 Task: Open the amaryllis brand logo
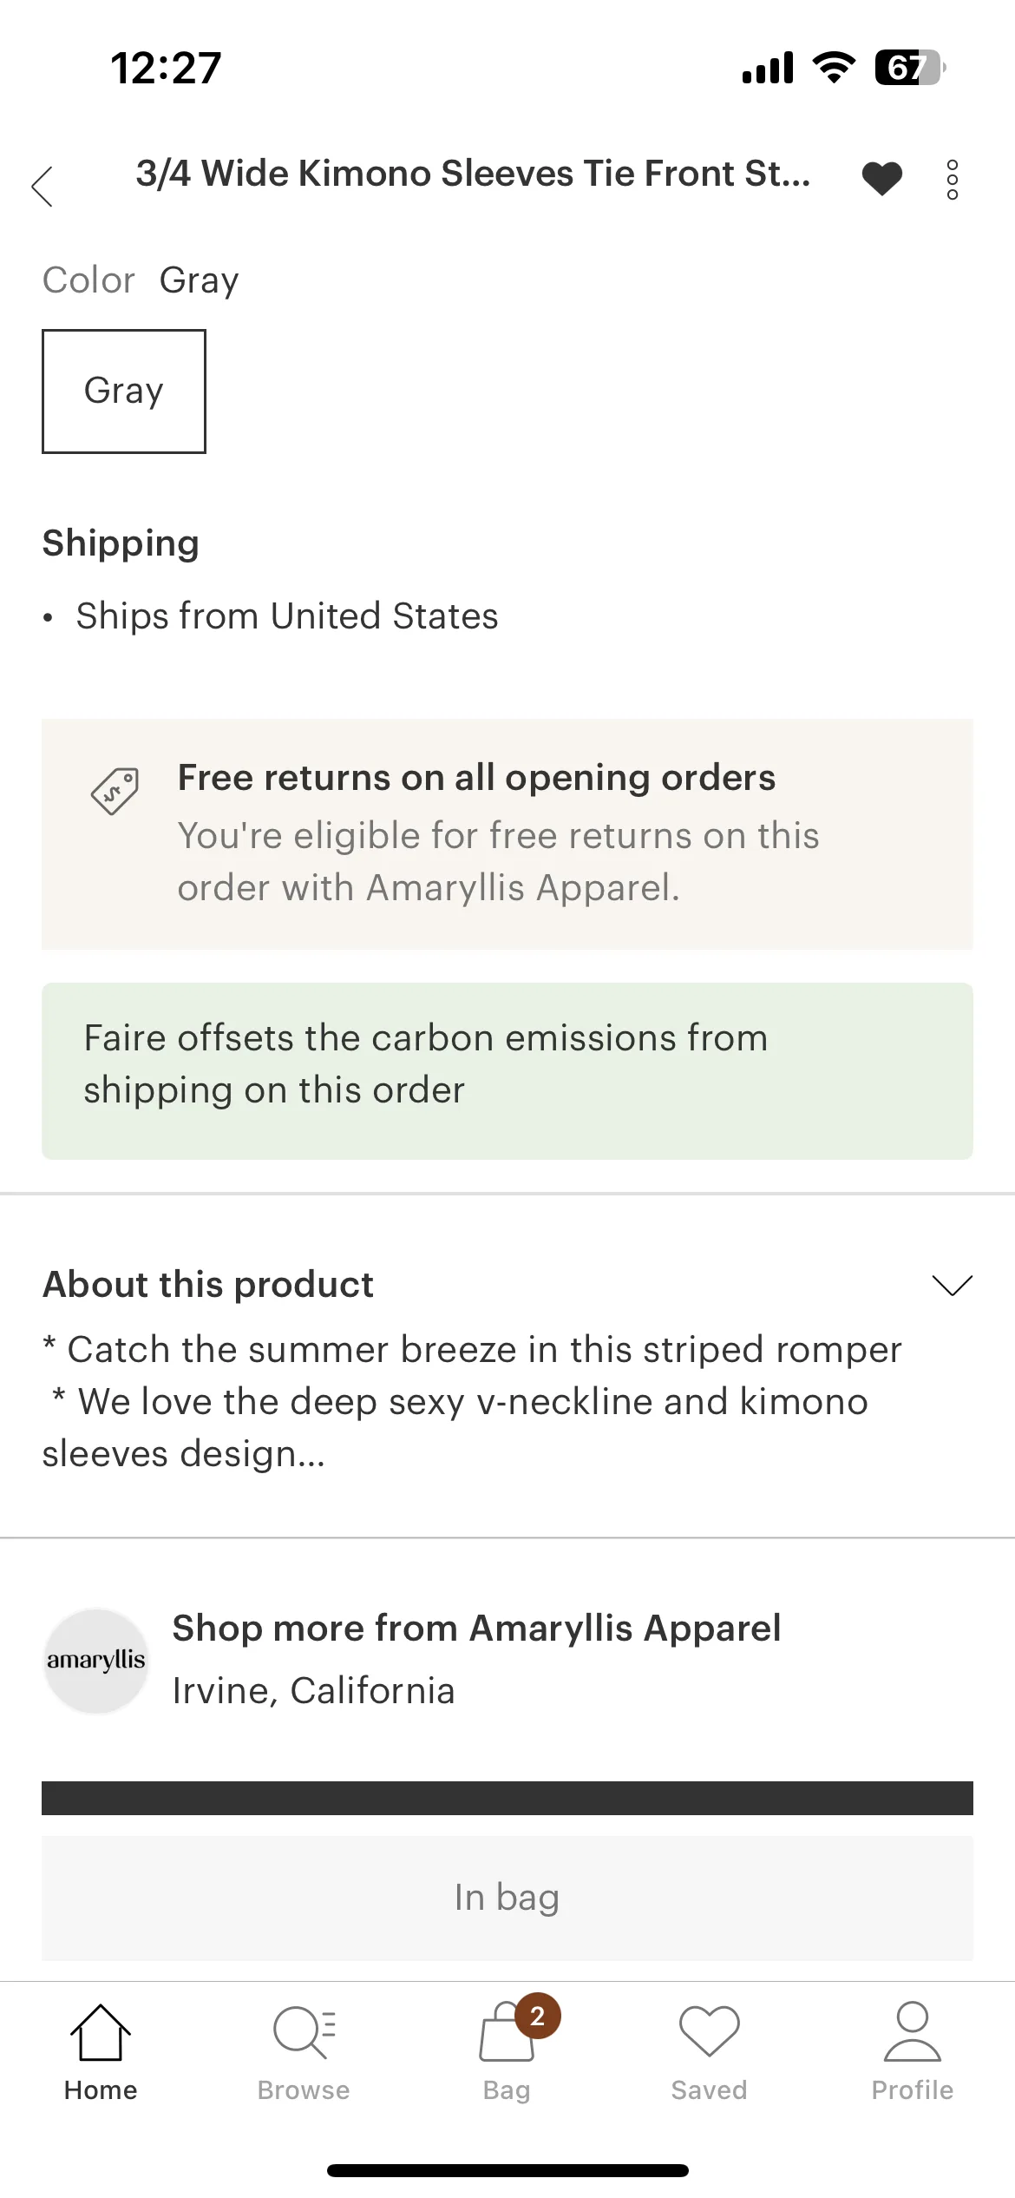coord(96,1660)
